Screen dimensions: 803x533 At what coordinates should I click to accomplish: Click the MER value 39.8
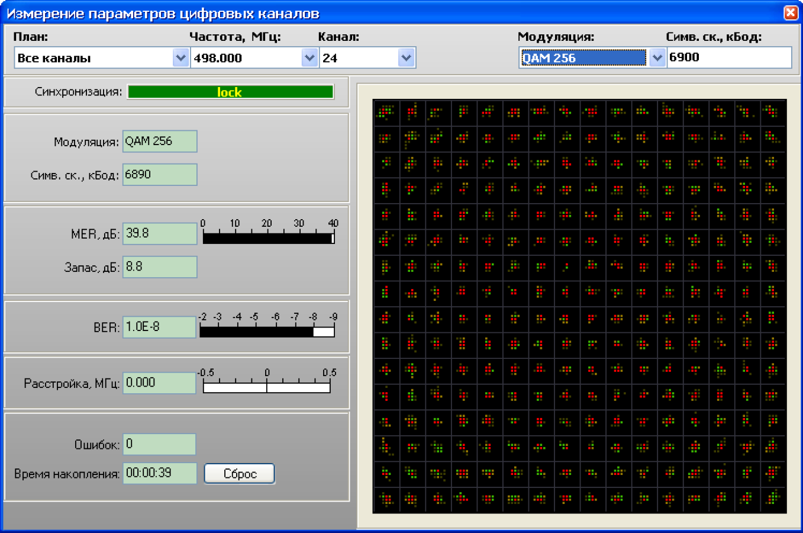point(160,233)
